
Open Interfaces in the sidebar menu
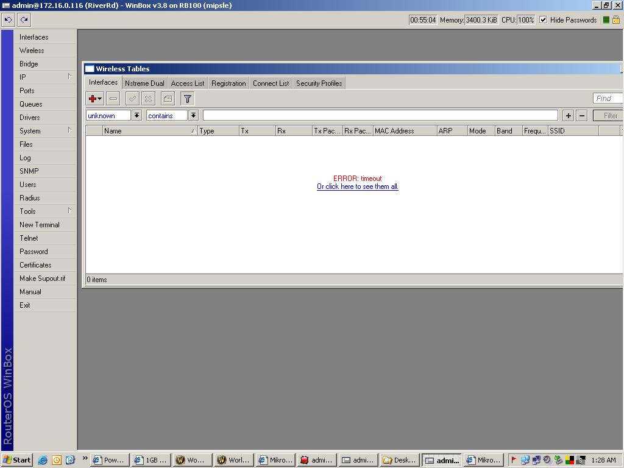tap(44, 37)
